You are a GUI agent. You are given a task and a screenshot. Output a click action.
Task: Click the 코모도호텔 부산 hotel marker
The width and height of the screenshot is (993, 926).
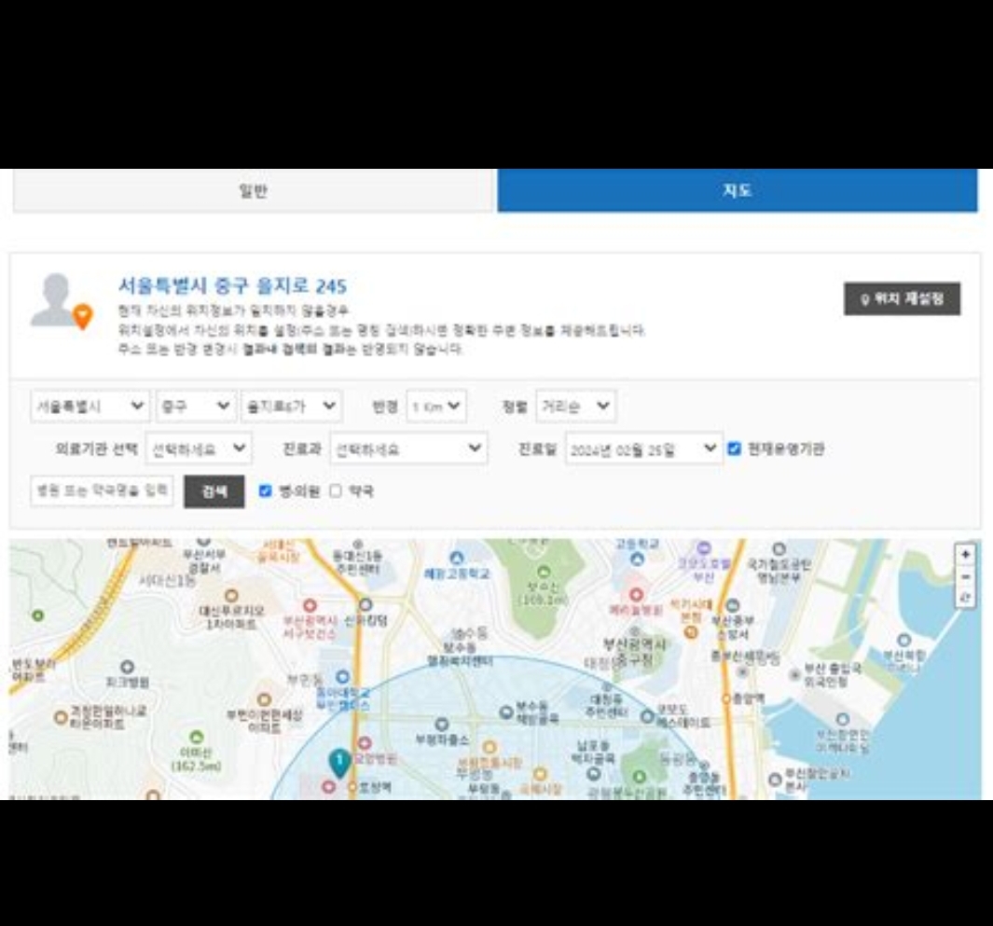(x=704, y=548)
